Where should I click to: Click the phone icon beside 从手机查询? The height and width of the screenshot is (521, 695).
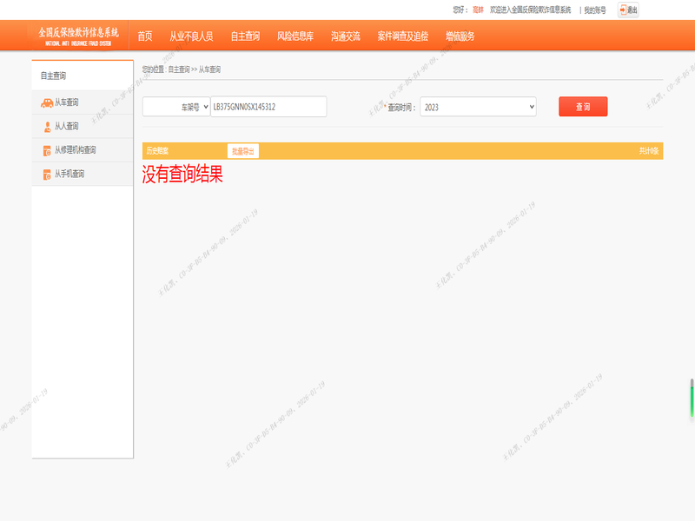[x=47, y=175]
